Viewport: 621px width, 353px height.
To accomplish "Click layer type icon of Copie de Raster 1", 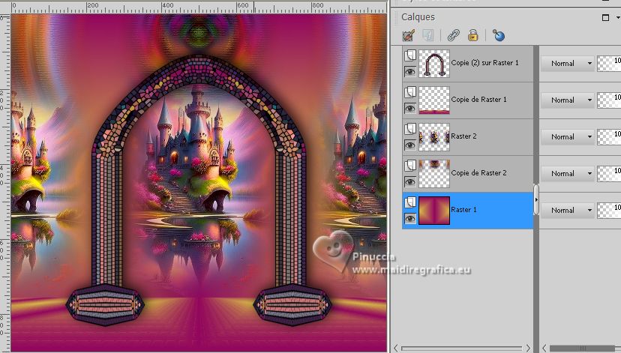I will [x=410, y=92].
